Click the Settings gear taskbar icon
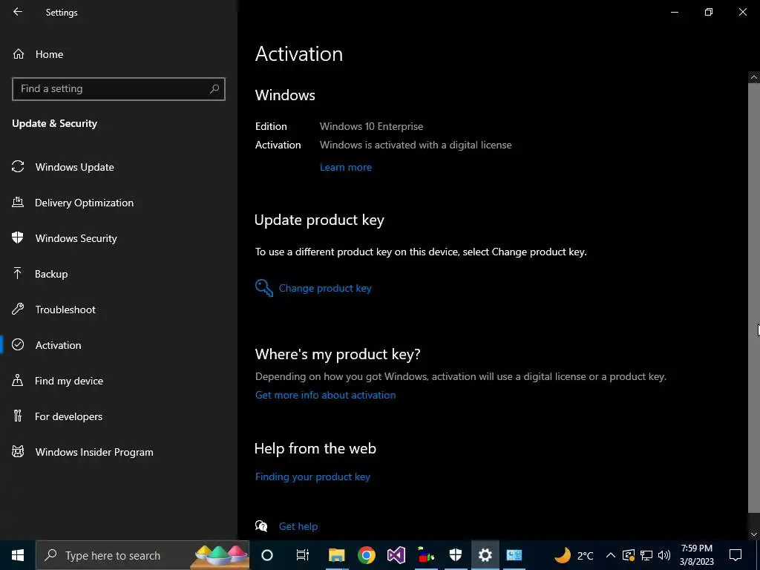 tap(485, 555)
